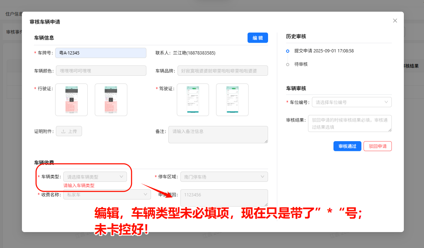The image size is (424, 248).
Task: Open the second 驾驶证 image thumbnail
Action: [232, 100]
